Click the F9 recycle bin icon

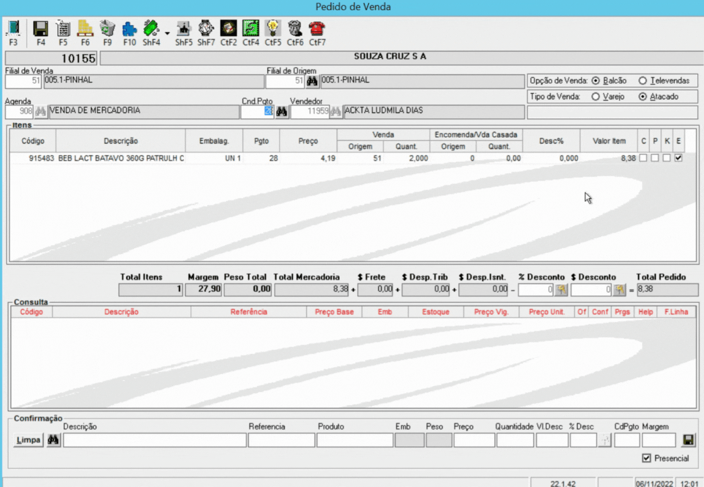(107, 29)
